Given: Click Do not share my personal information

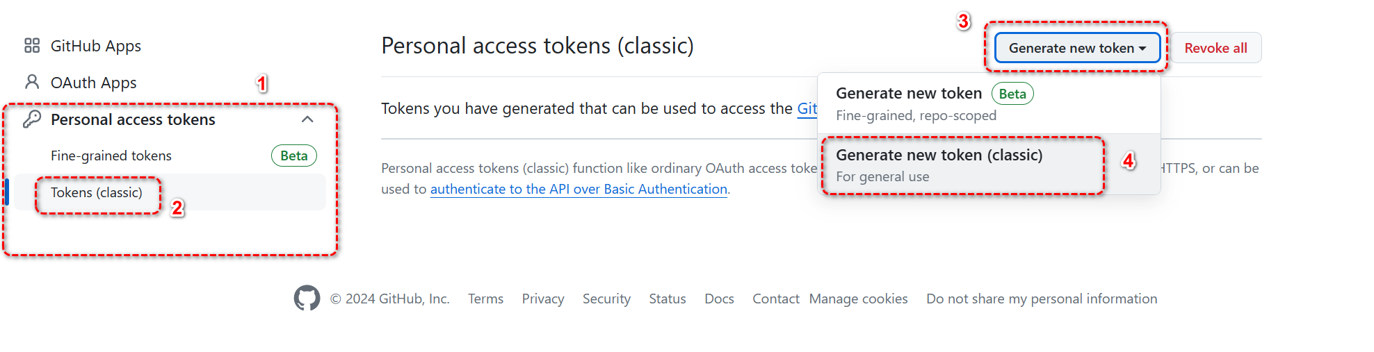Looking at the screenshot, I should tap(1042, 299).
